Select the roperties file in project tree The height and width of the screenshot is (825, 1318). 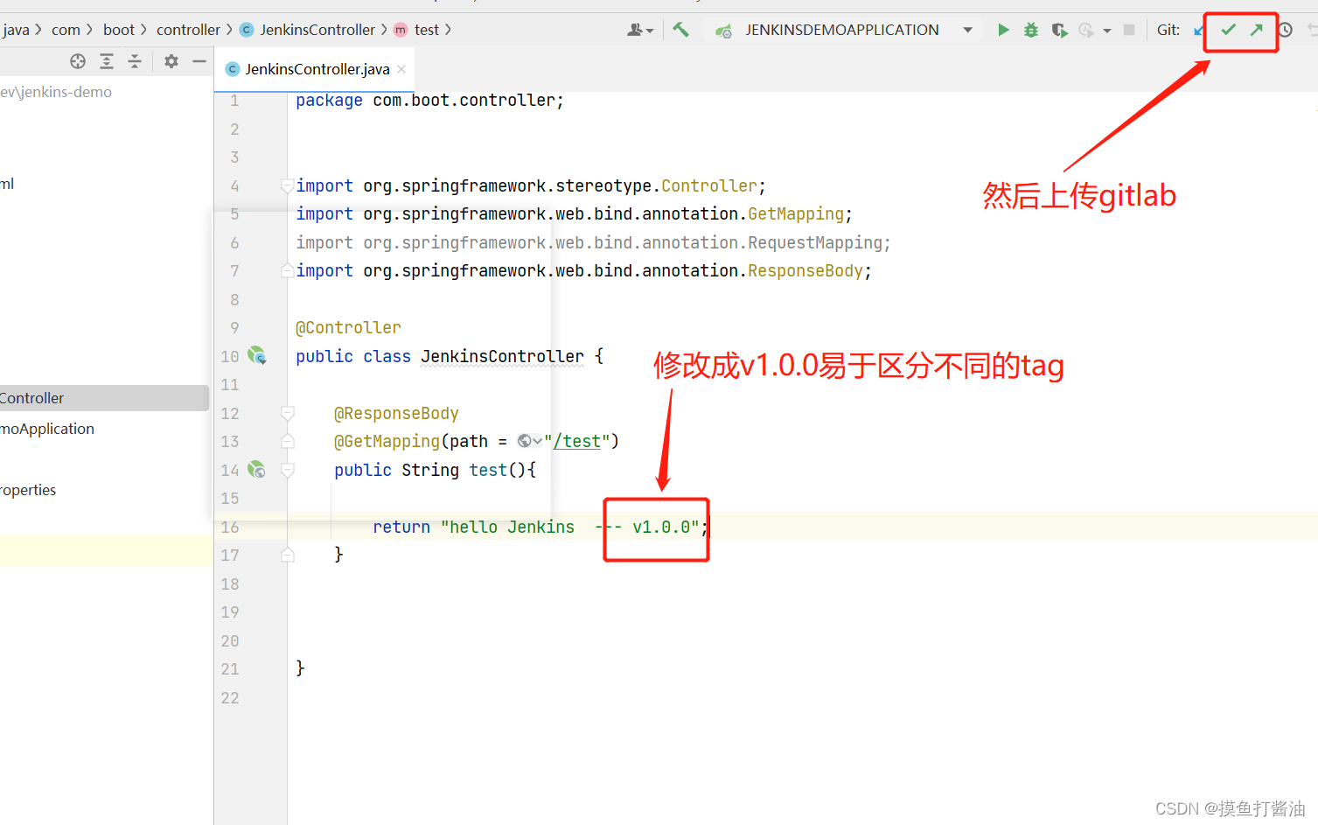28,490
